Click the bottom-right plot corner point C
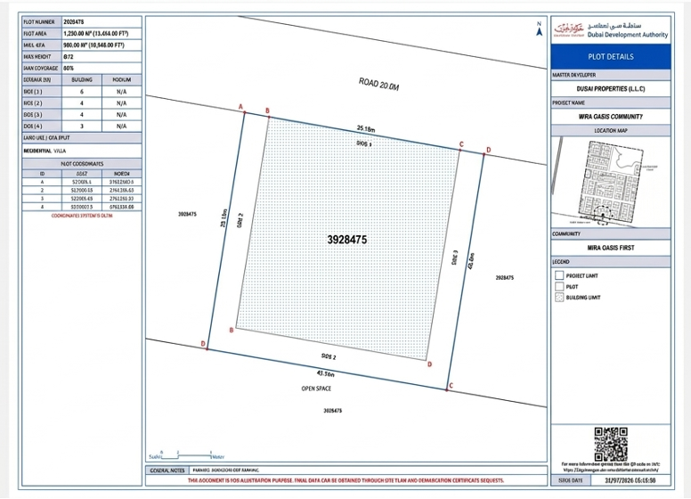691x499 pixels. (446, 389)
